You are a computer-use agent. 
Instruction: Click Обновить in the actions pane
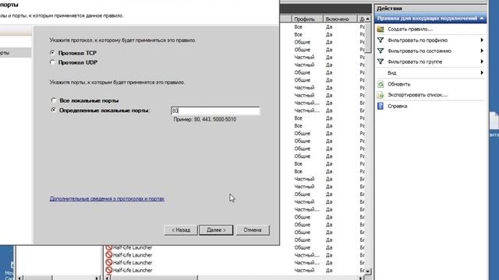click(398, 84)
